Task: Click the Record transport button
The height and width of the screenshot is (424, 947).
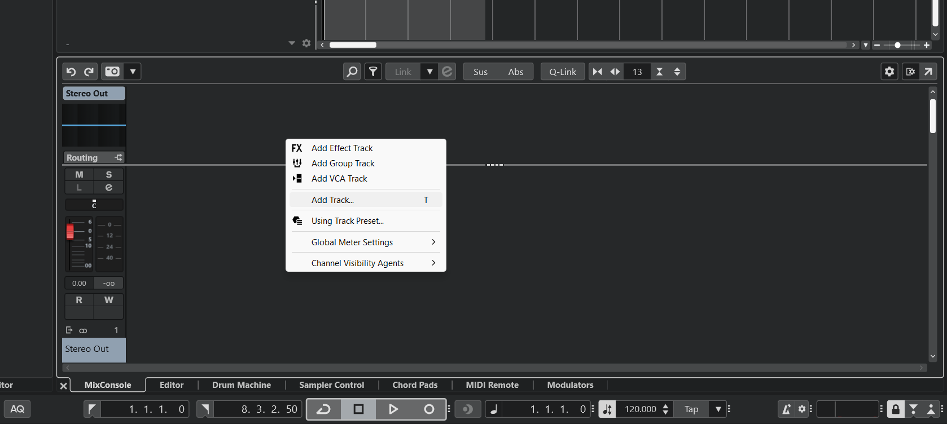Action: pos(429,409)
